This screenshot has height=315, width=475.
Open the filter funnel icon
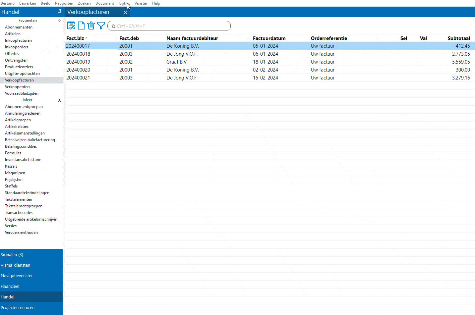click(x=101, y=26)
